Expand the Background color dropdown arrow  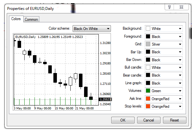point(180,29)
